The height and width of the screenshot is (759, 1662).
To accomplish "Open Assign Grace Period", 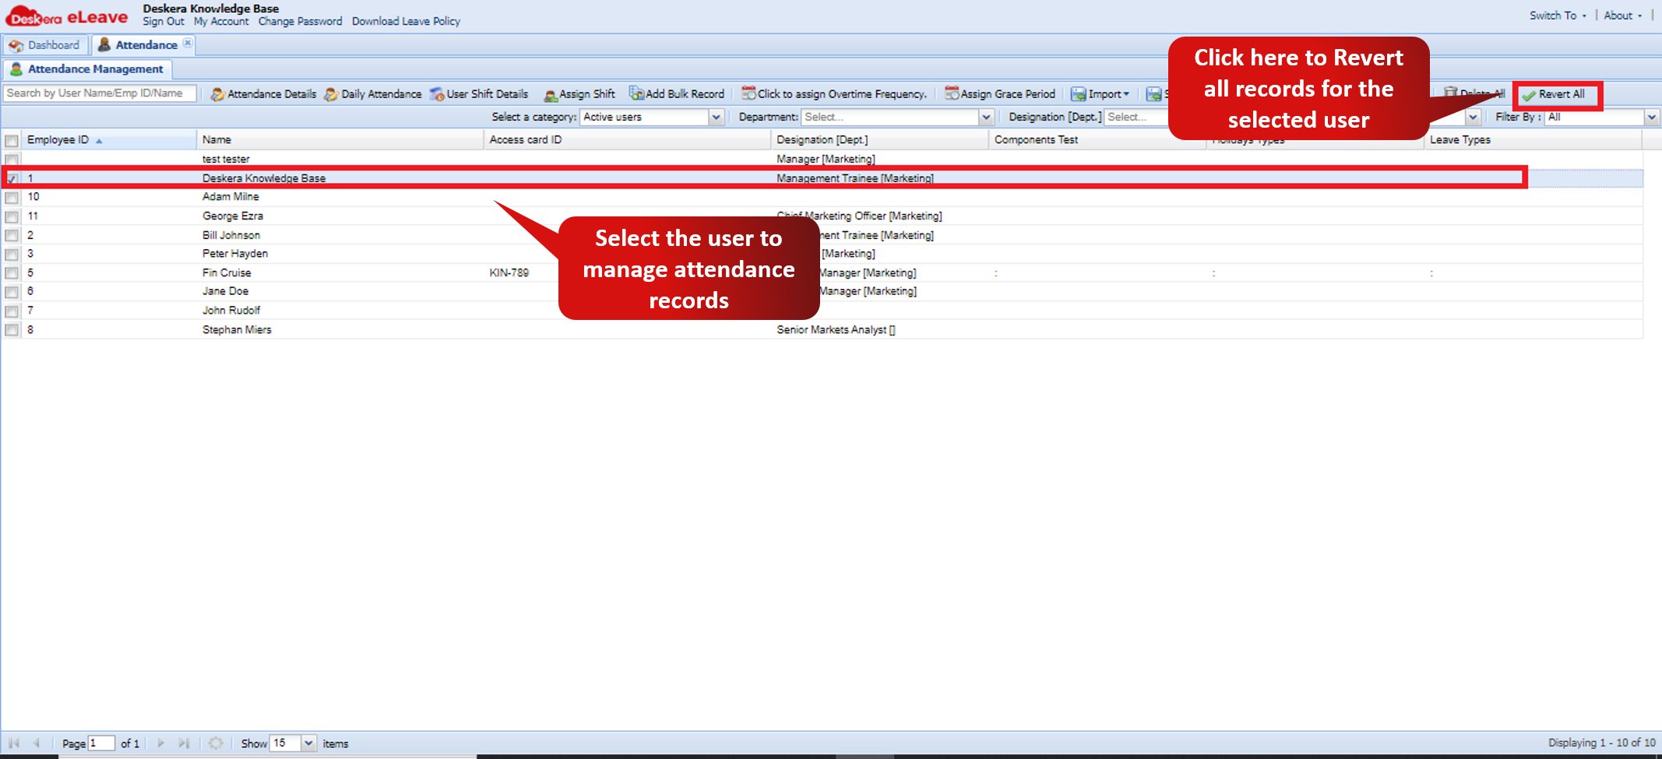I will [1000, 94].
